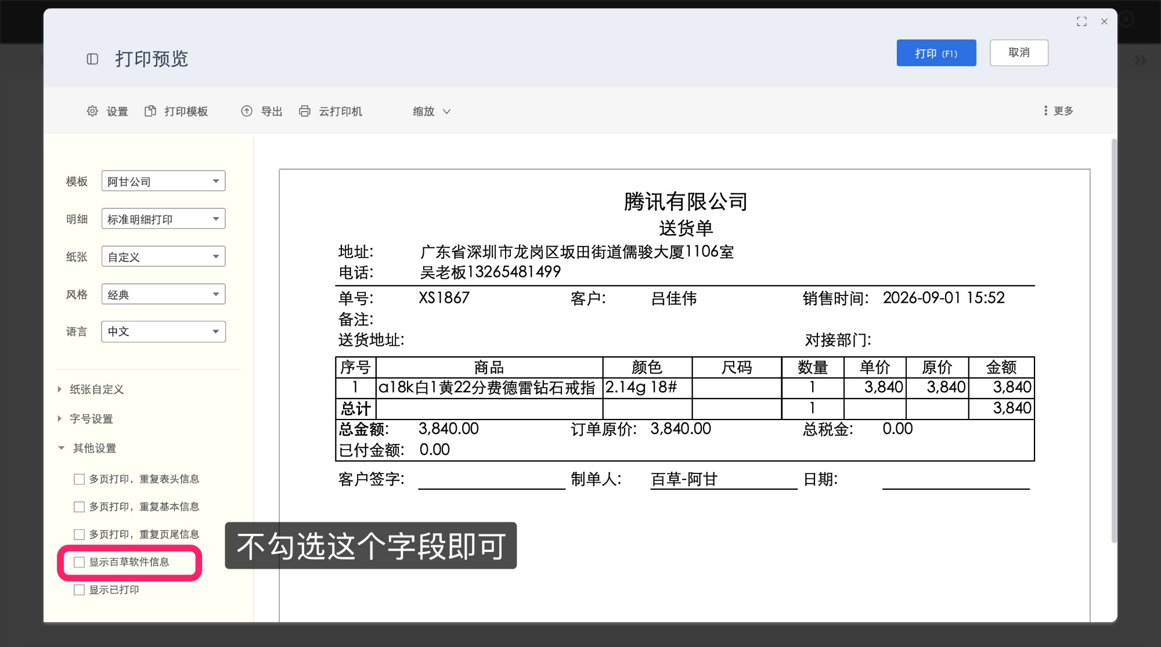The width and height of the screenshot is (1161, 647).
Task: Expand the 字号设置 section
Action: click(x=85, y=418)
